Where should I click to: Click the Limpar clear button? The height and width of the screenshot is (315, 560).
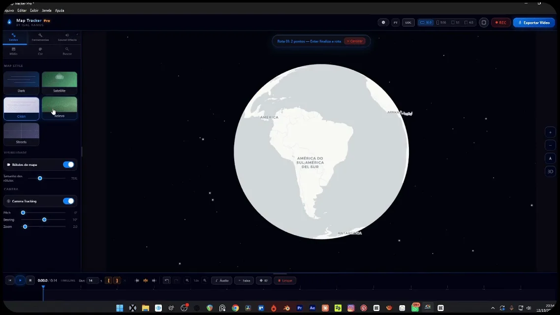285,281
